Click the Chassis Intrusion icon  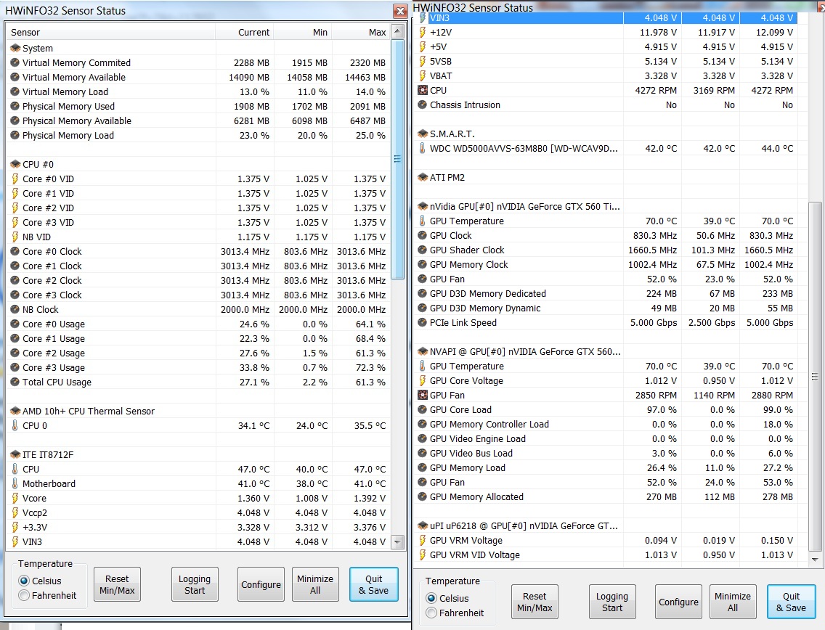tap(422, 105)
